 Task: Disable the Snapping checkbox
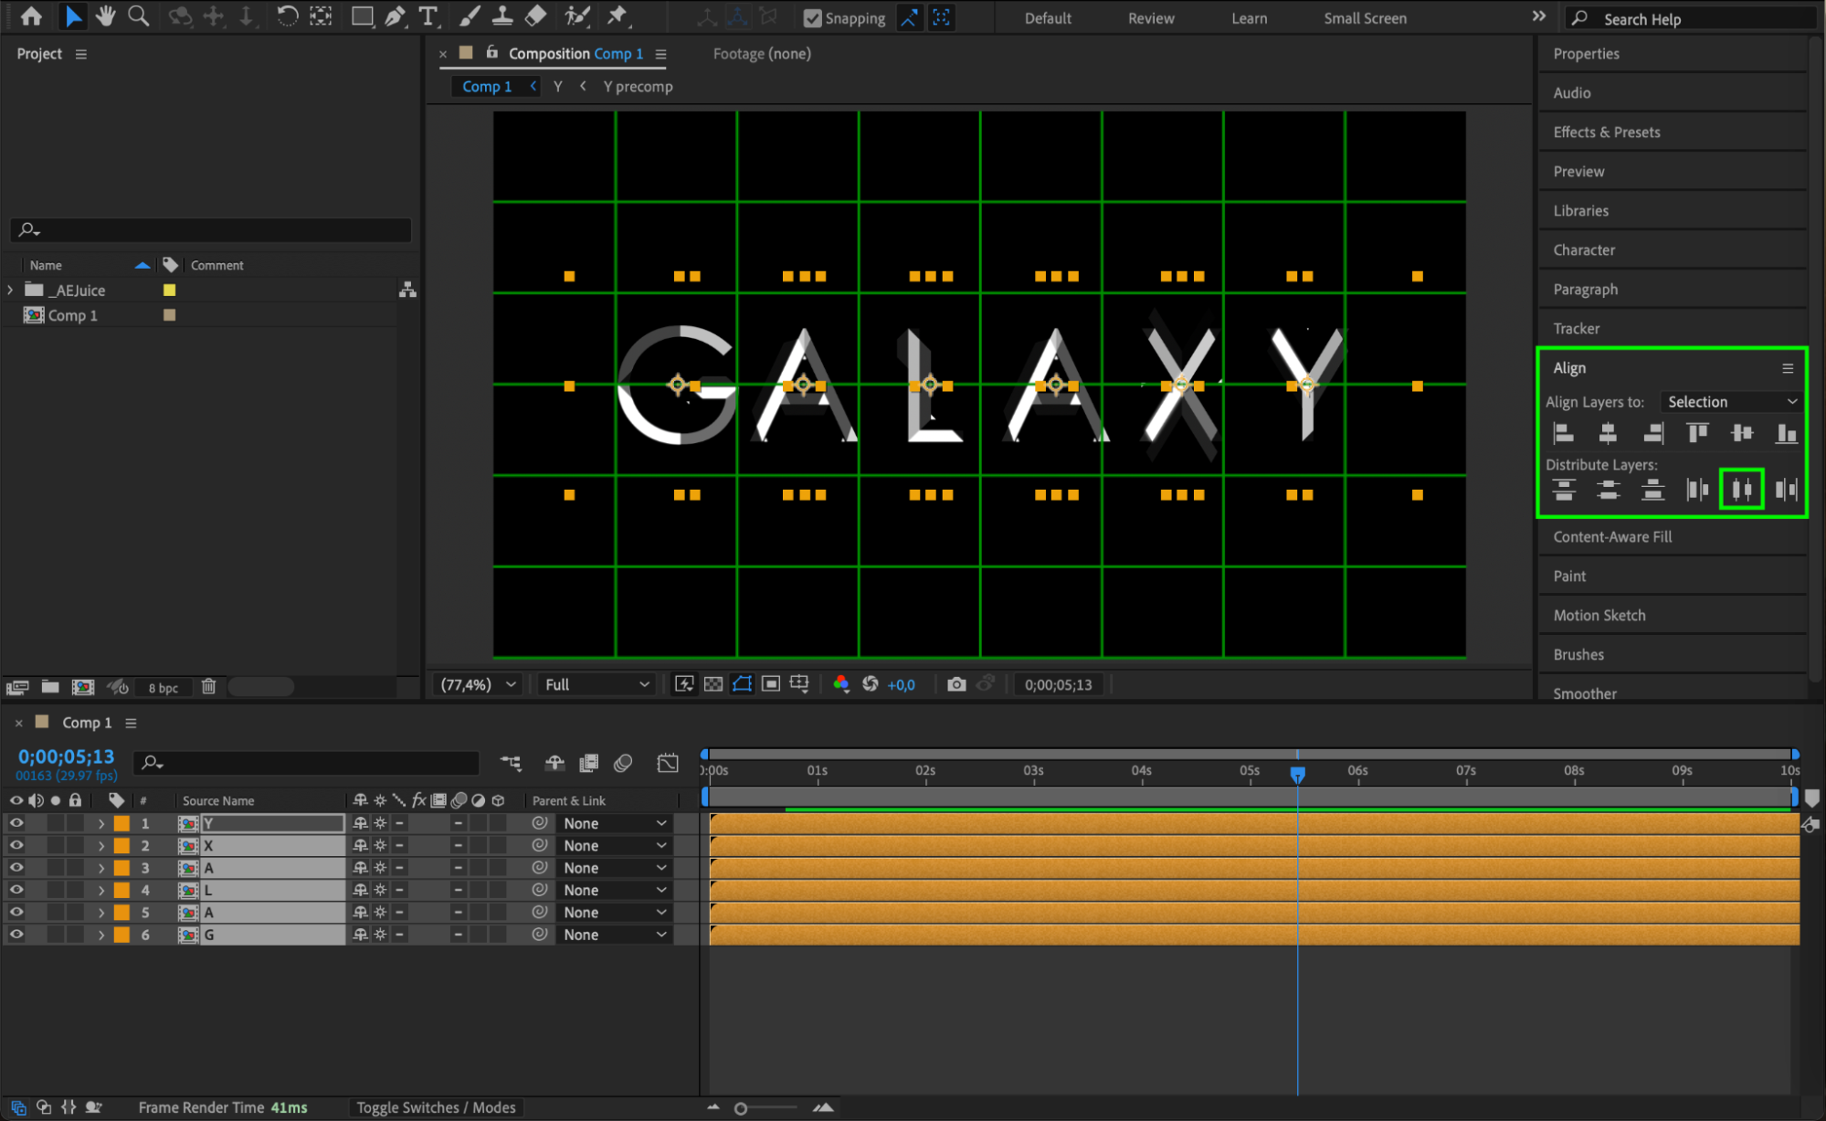tap(812, 18)
